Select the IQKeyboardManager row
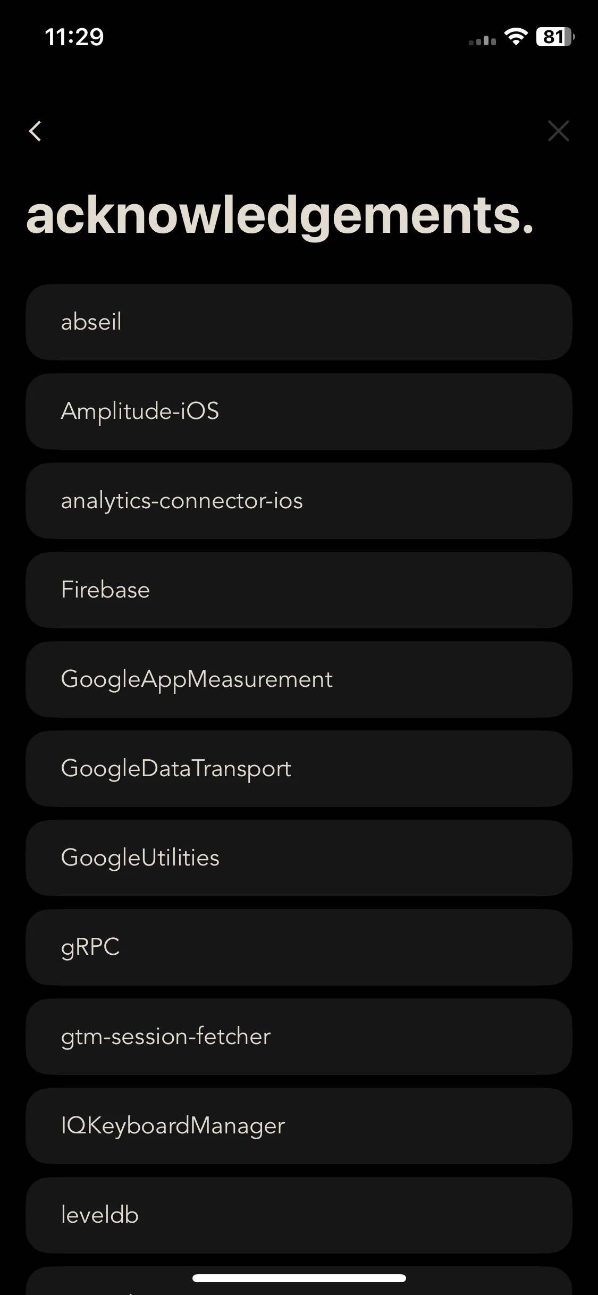 coord(299,1126)
